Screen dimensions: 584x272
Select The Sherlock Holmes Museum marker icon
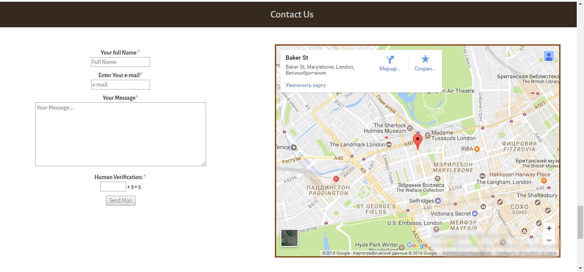tap(410, 128)
